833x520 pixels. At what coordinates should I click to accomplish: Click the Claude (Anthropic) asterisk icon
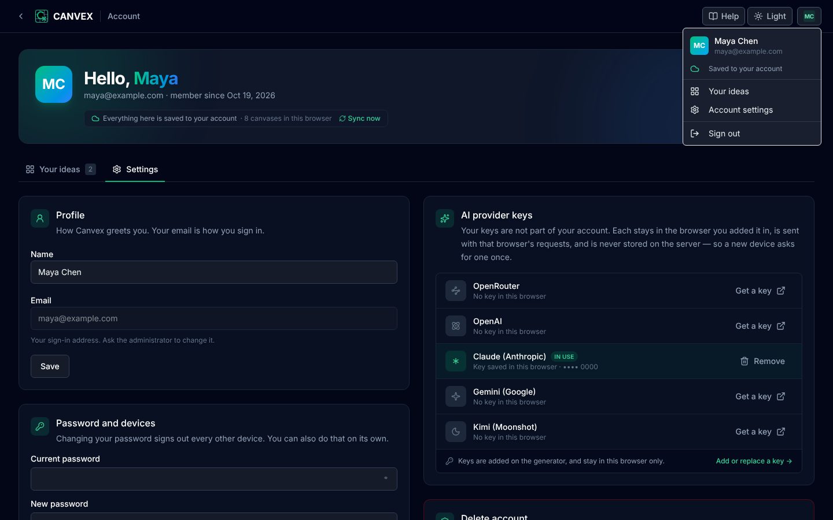(456, 361)
